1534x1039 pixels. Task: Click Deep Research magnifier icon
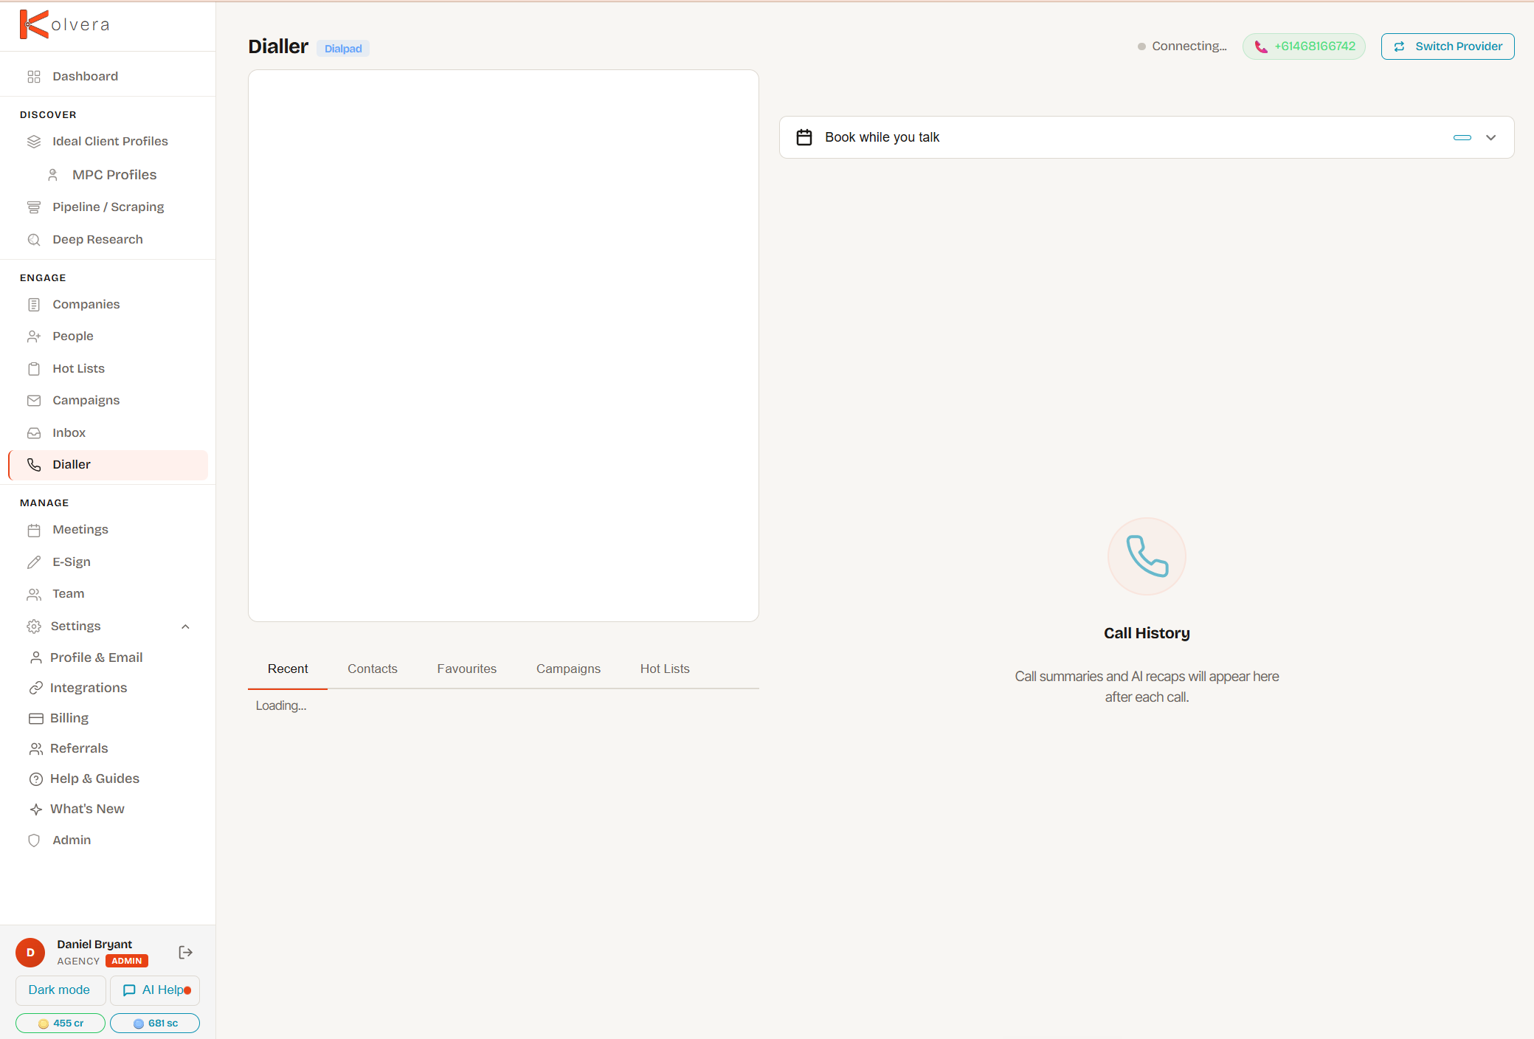click(x=34, y=240)
